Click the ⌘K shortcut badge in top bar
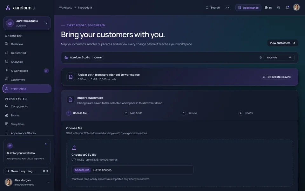Image resolution: width=305 pixels, height=191 pixels. pos(227,8)
